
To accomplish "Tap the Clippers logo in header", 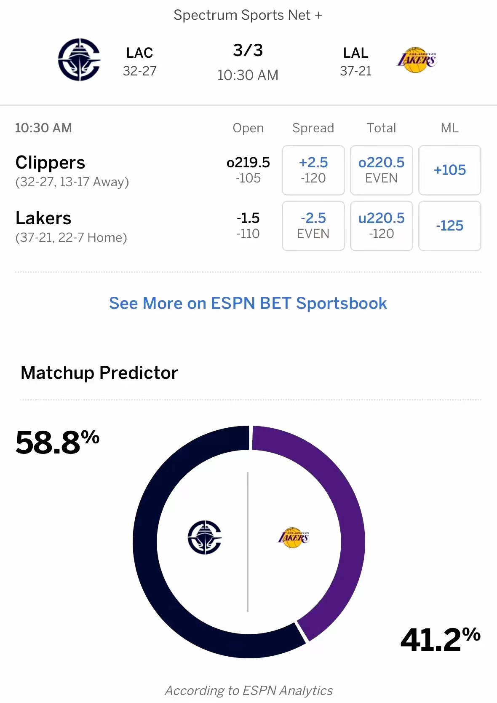I will tap(79, 59).
